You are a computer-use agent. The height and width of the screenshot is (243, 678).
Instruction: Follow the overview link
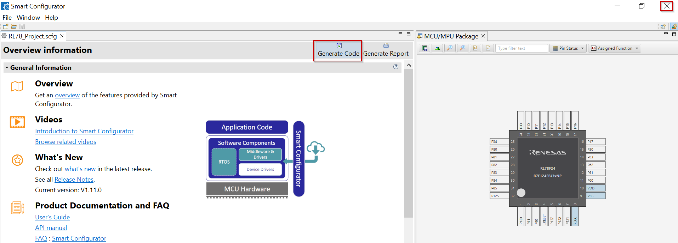tap(67, 95)
